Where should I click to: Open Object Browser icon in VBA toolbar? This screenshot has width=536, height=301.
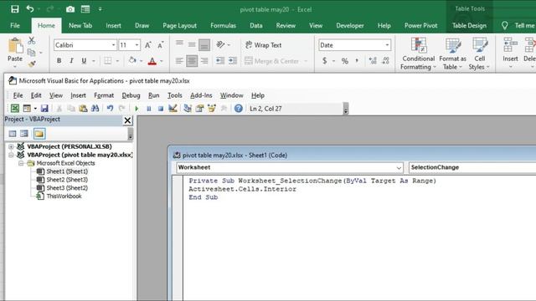212,109
